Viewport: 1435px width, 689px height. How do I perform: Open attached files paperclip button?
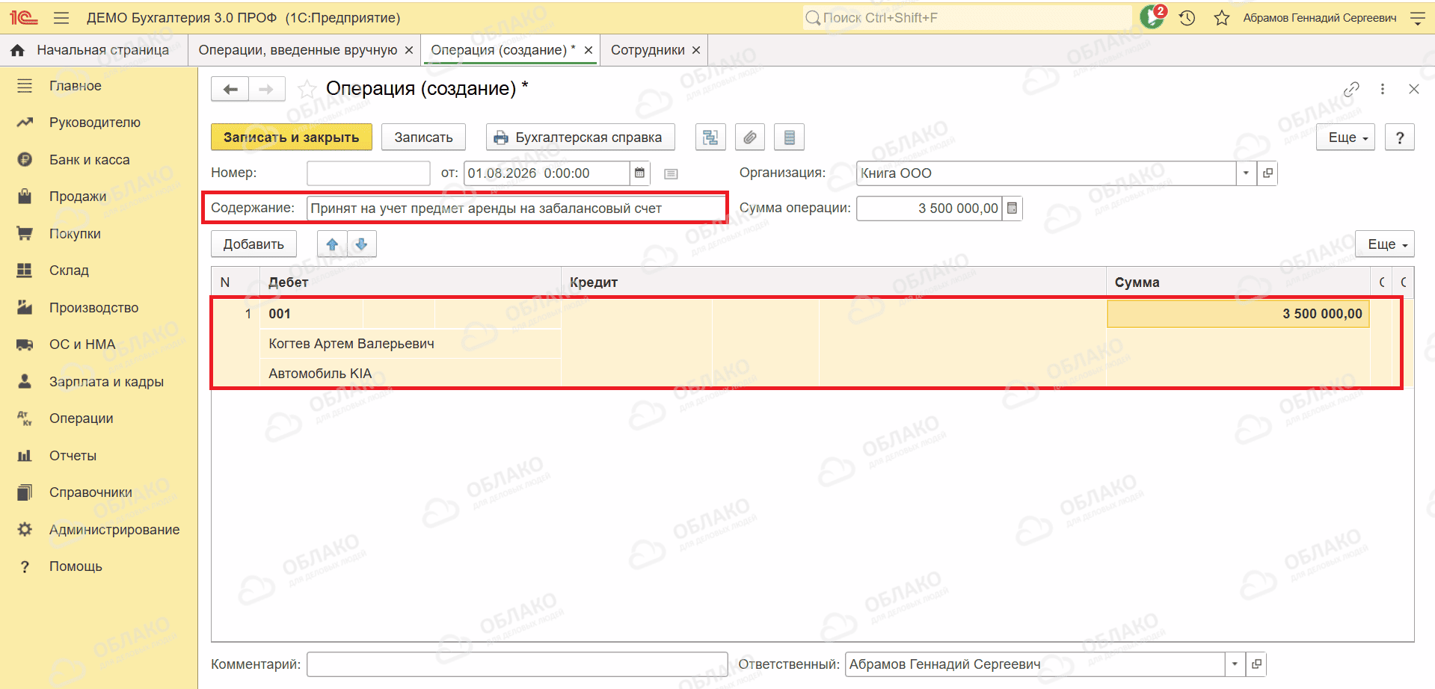(750, 138)
